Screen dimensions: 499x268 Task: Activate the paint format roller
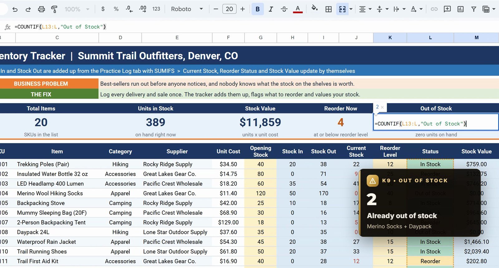point(54,9)
